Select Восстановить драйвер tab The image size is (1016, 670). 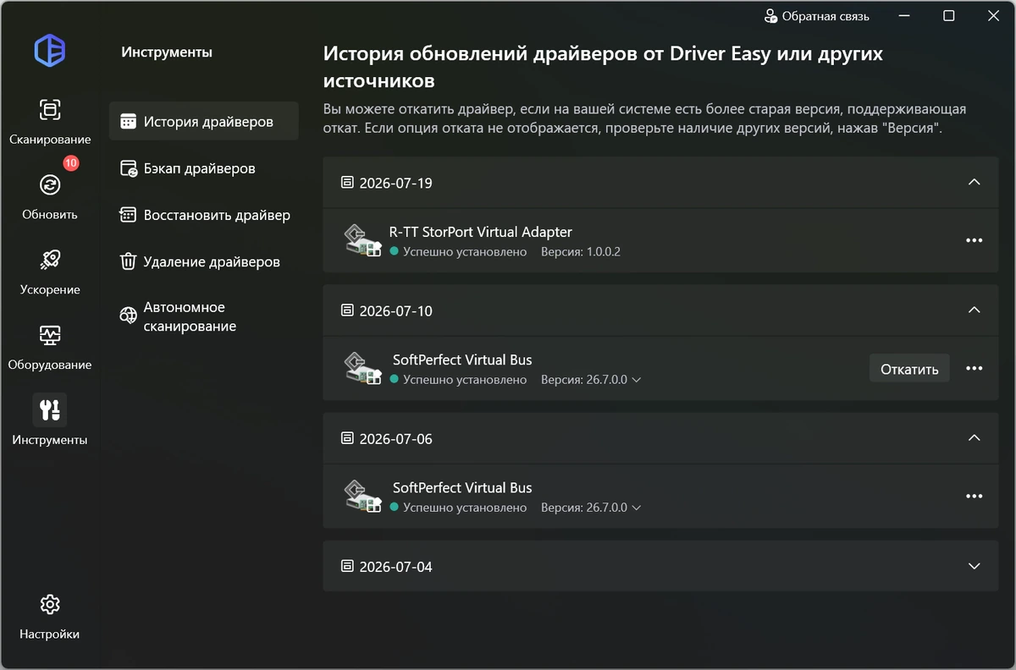coord(204,215)
